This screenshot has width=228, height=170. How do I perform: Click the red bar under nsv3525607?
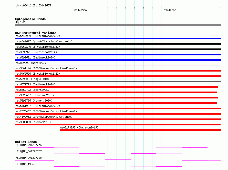pyautogui.click(x=117, y=98)
